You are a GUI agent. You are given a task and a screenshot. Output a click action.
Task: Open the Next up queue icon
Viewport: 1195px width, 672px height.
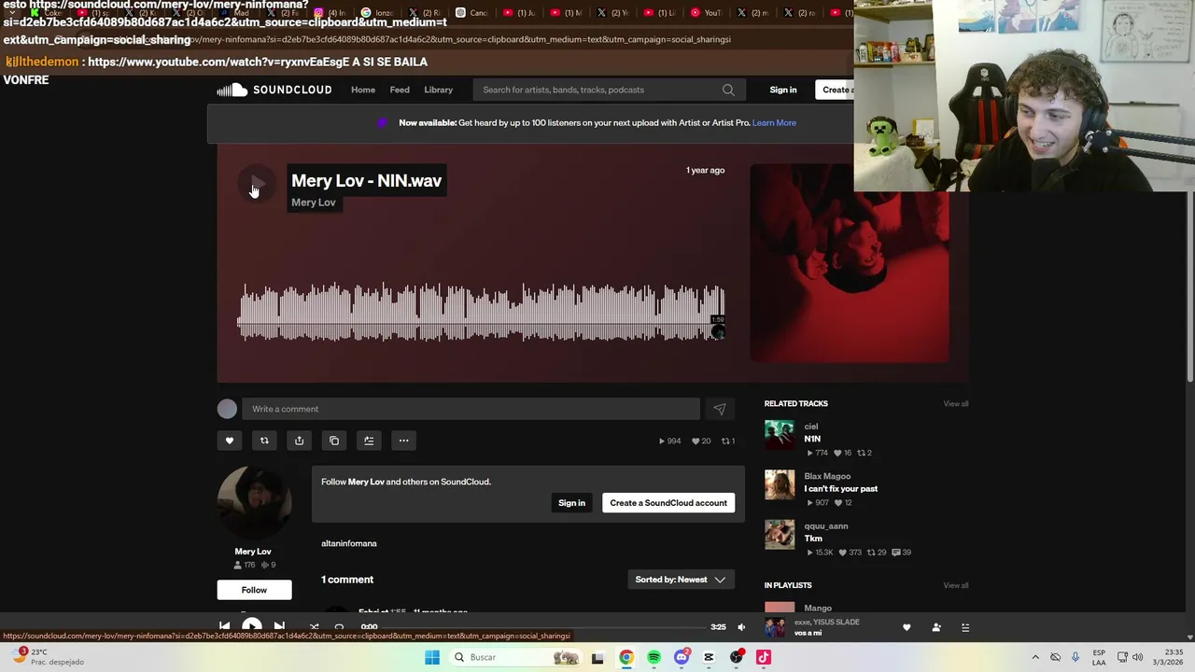click(965, 627)
